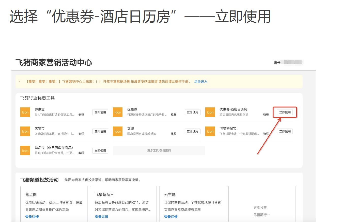
Task: Click the orange icon for 优惠券-酒店日历房
Action: coord(210,112)
